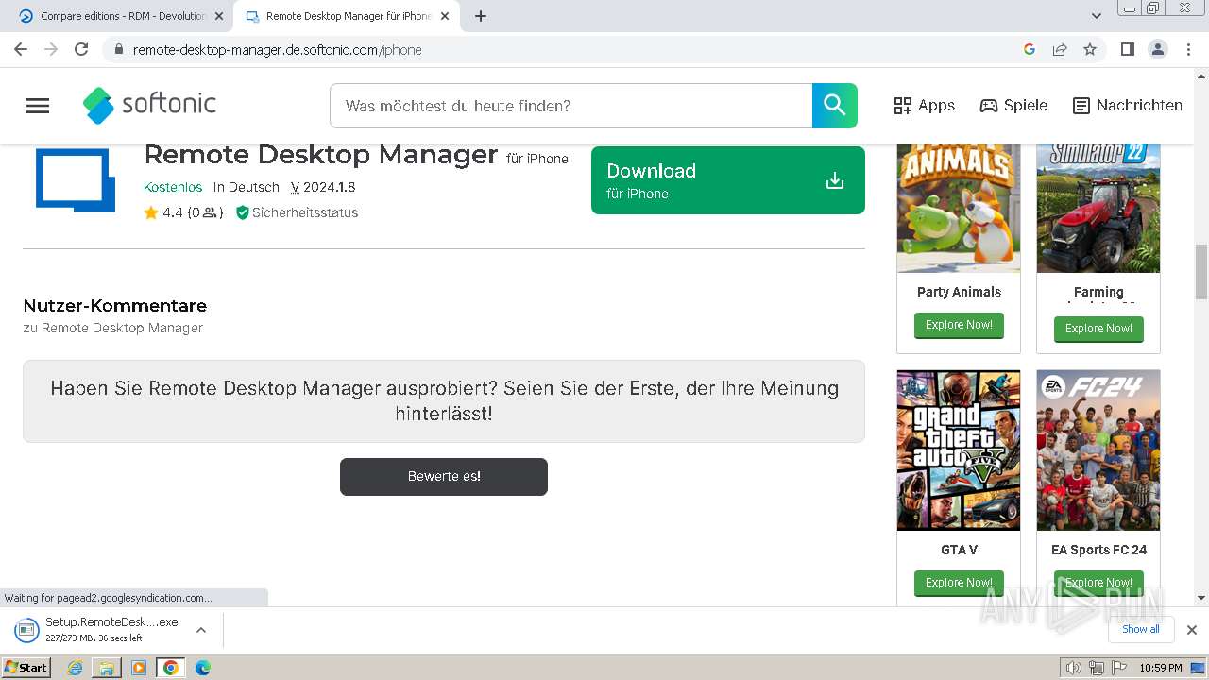Screen dimensions: 1209x680
Task: Open the Party Animals thumbnail
Action: coord(959,208)
